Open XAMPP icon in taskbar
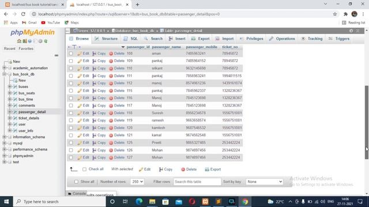Image resolution: width=369 pixels, height=207 pixels. point(205,202)
